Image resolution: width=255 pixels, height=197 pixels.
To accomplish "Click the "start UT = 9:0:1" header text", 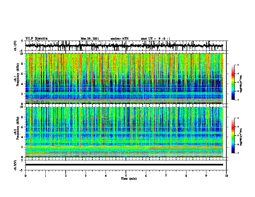I will point(156,39).
